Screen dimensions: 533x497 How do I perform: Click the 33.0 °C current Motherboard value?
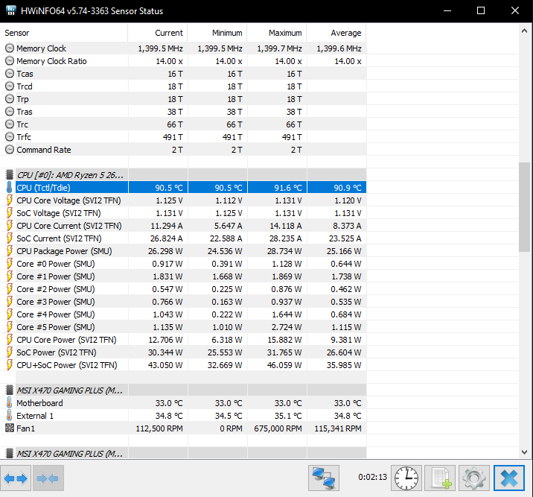coord(169,403)
